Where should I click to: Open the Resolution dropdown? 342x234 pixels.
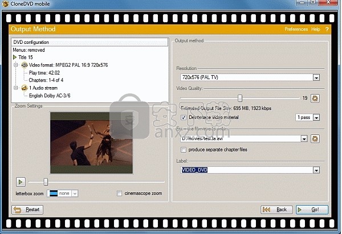(x=316, y=77)
